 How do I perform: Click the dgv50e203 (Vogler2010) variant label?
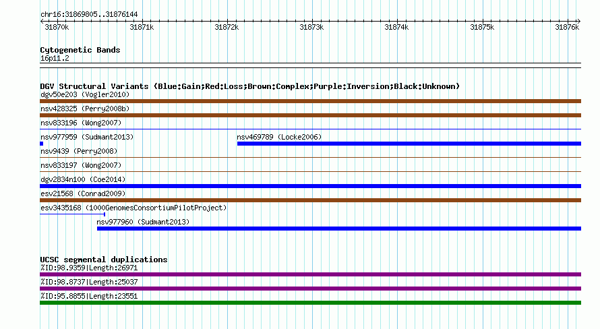(x=85, y=94)
